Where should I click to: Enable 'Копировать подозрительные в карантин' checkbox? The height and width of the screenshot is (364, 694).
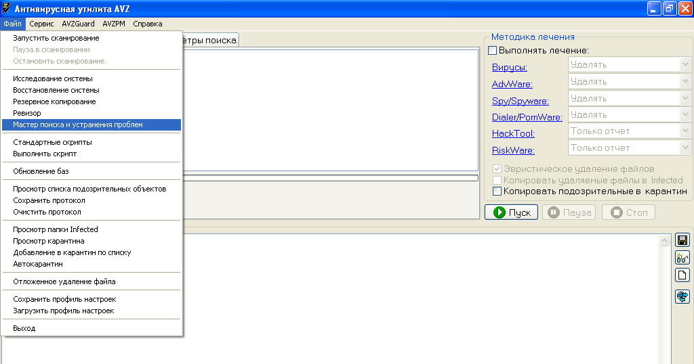(497, 191)
